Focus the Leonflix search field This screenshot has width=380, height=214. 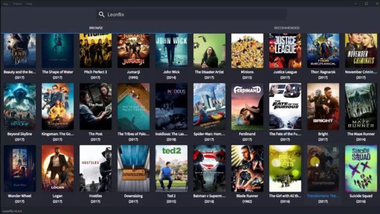(x=191, y=14)
